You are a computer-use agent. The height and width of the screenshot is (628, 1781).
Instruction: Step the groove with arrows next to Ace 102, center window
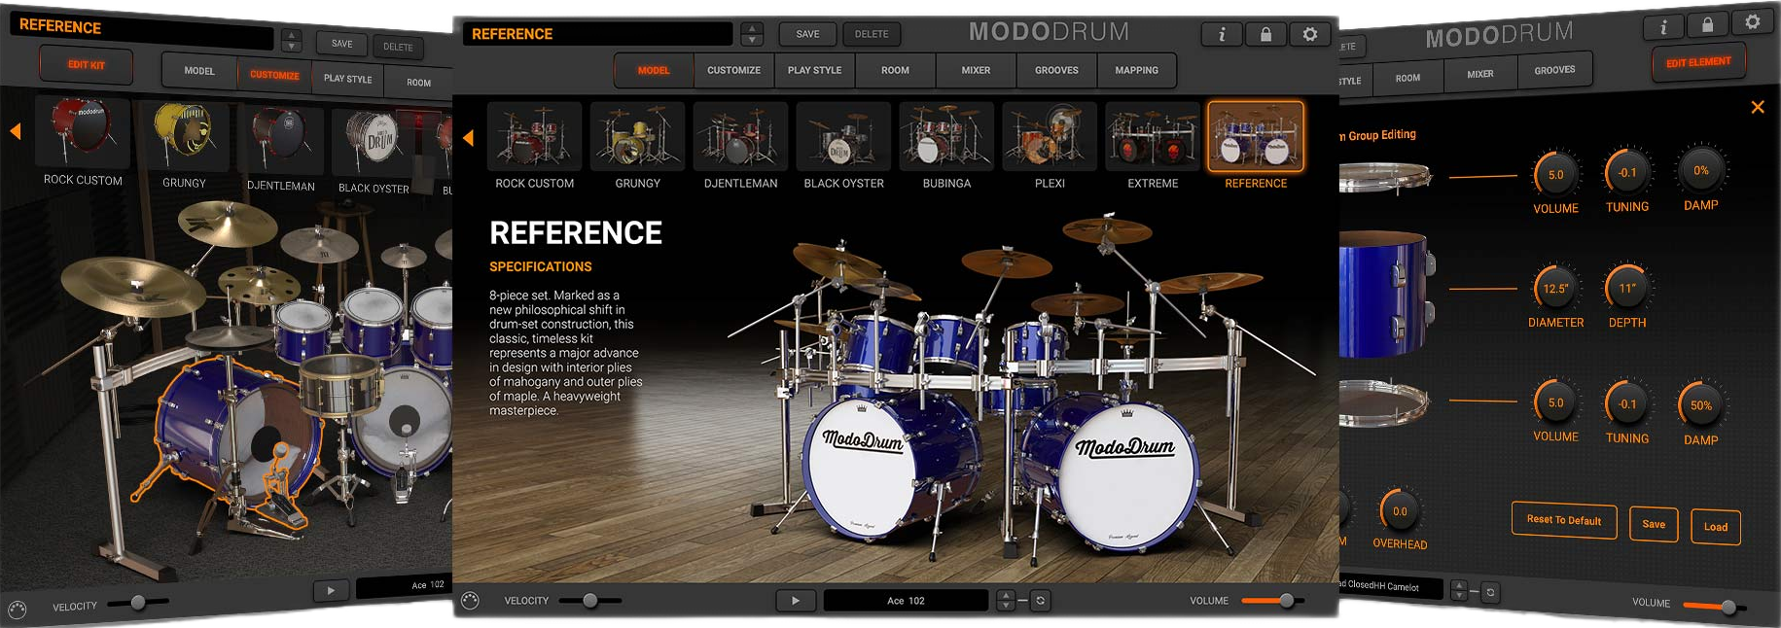pos(1006,601)
